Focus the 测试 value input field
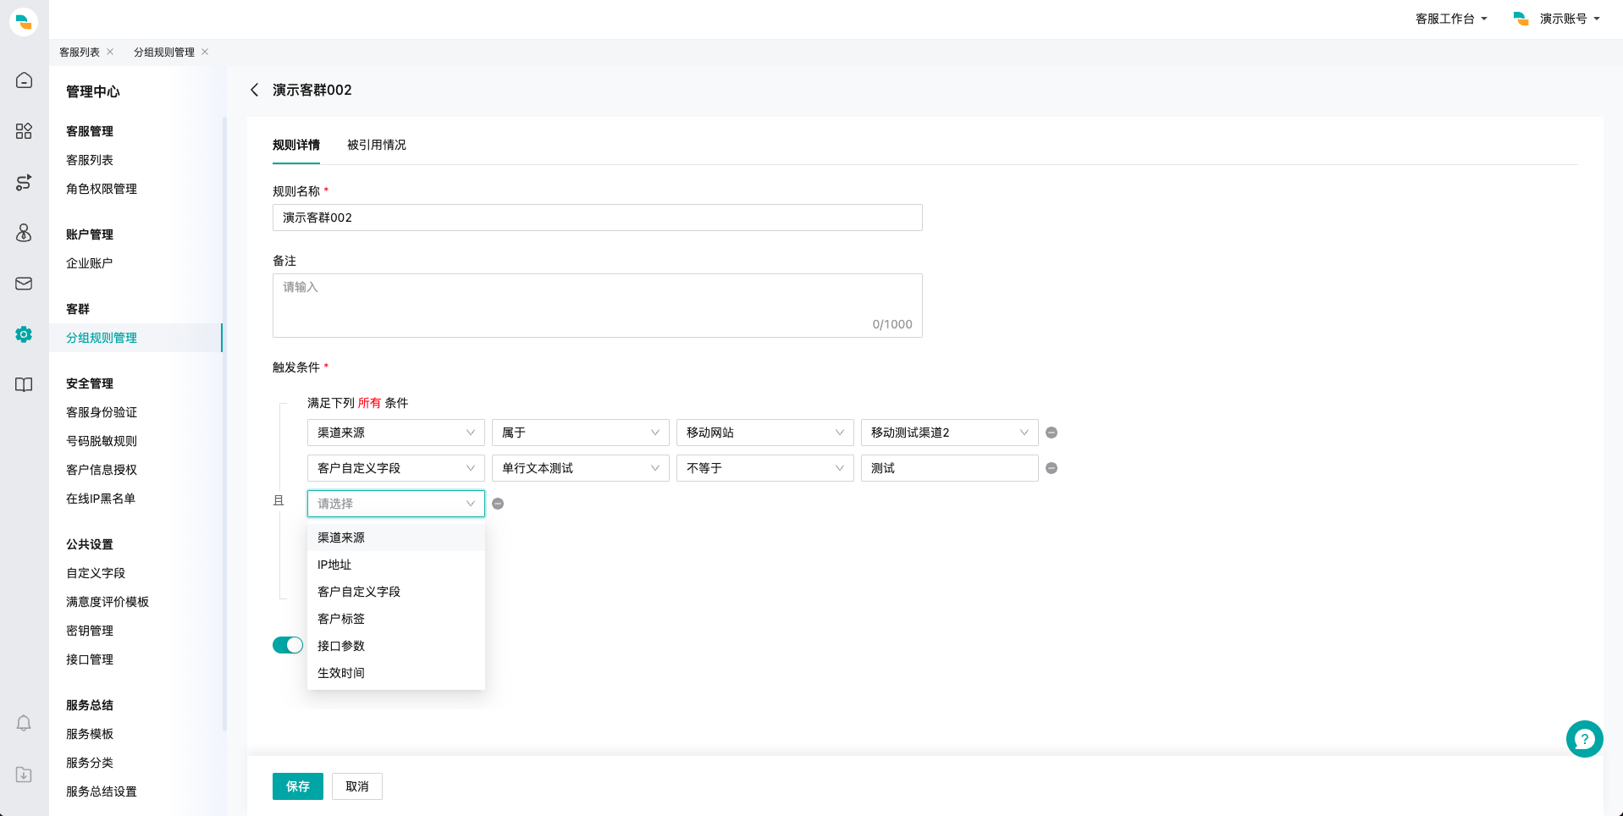 tap(949, 468)
